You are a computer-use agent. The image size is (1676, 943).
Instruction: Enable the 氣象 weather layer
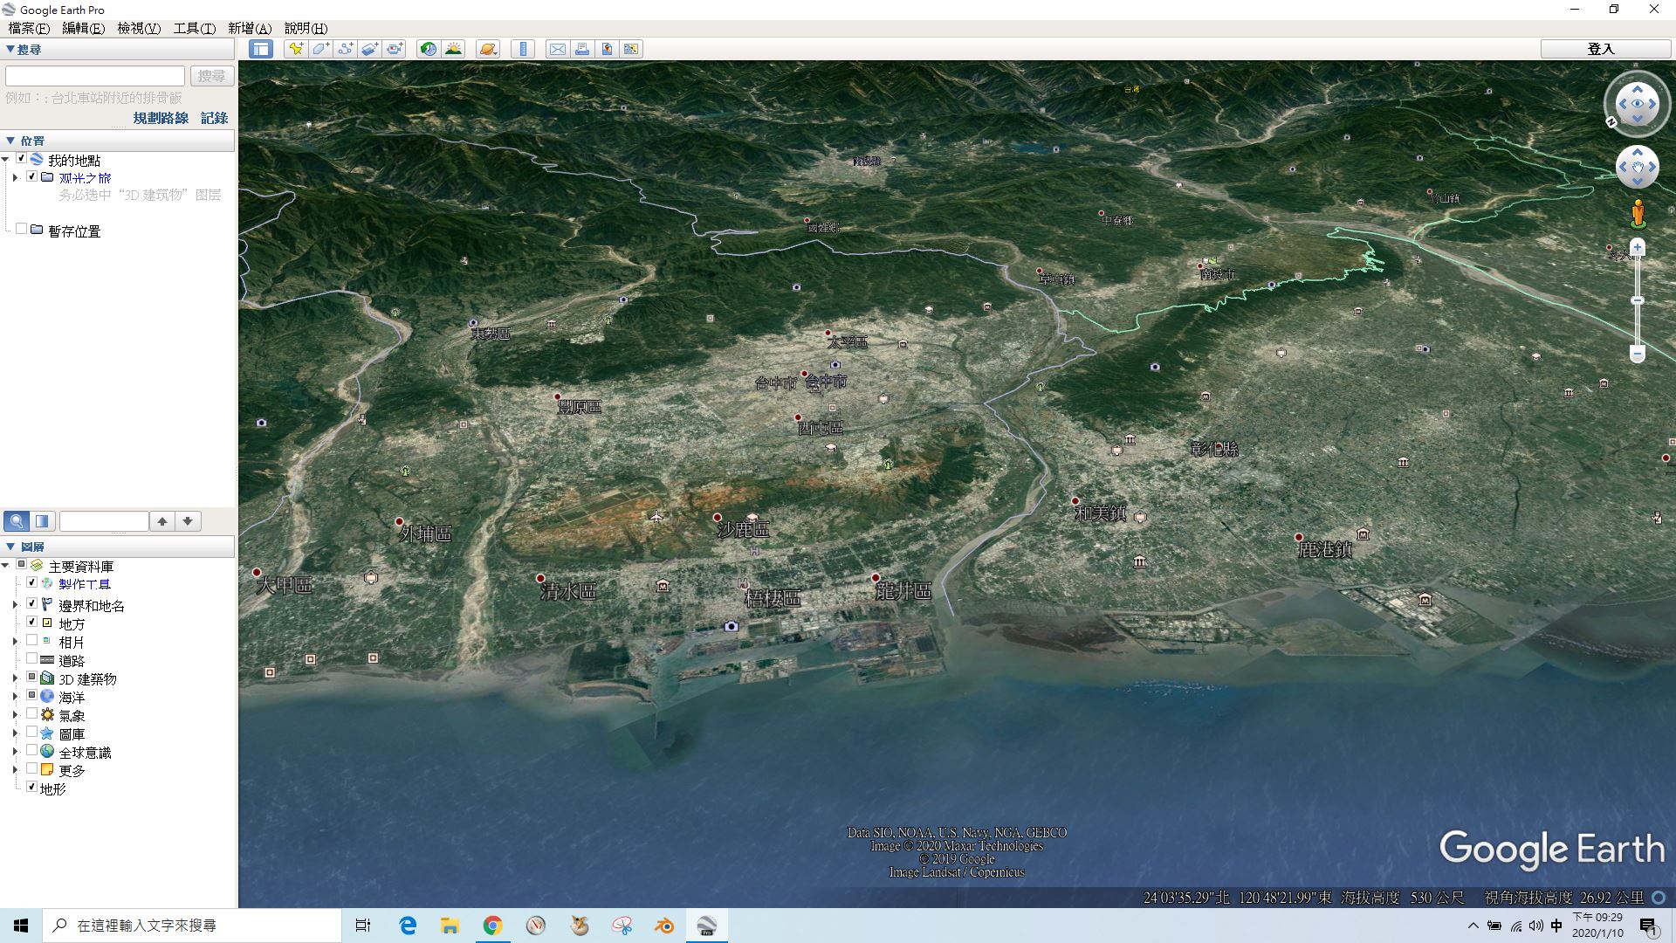(x=32, y=714)
